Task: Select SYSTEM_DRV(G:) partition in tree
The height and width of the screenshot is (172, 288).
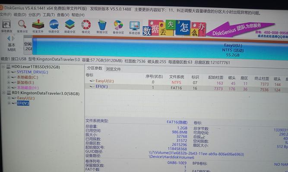Action: coord(32,72)
